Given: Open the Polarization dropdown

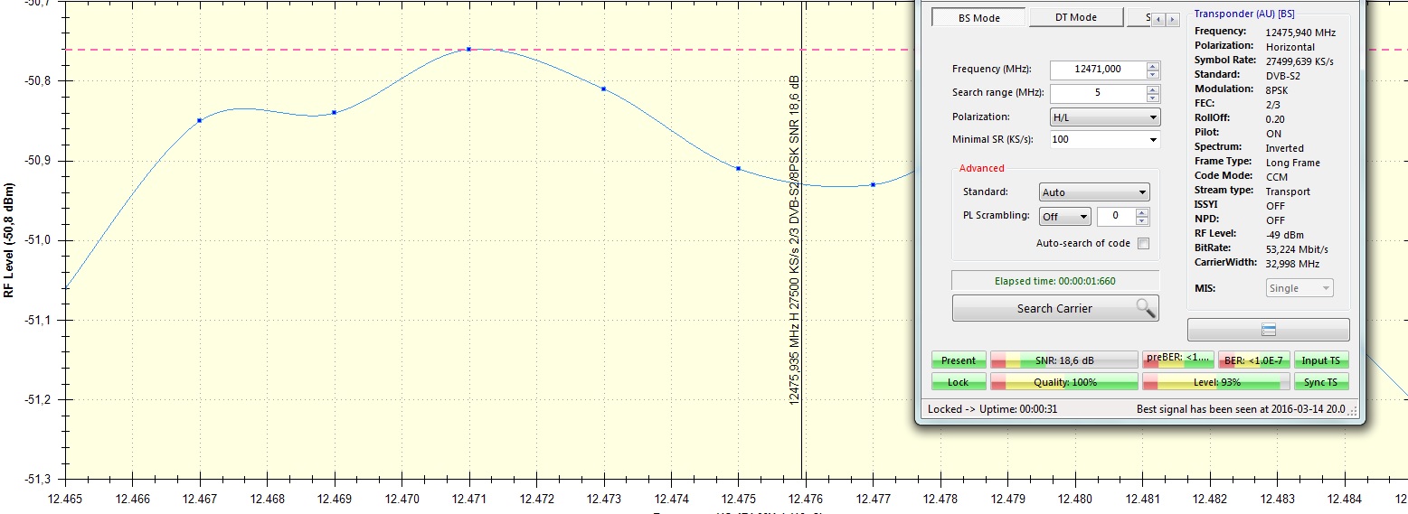Looking at the screenshot, I should [1104, 117].
